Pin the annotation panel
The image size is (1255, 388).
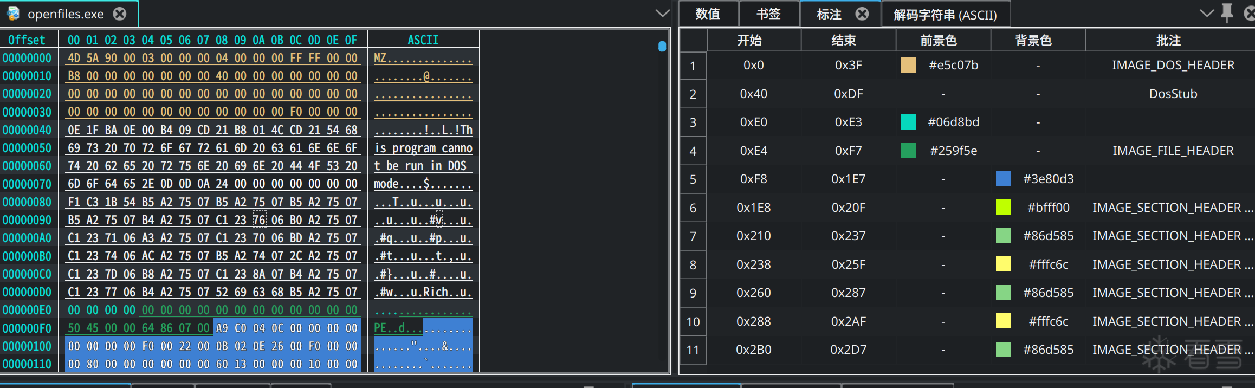click(x=1227, y=13)
